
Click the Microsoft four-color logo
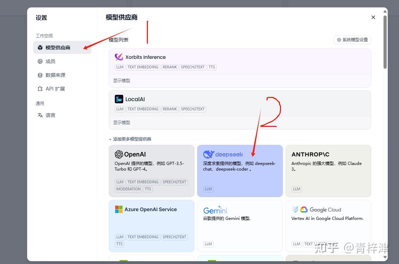119,209
